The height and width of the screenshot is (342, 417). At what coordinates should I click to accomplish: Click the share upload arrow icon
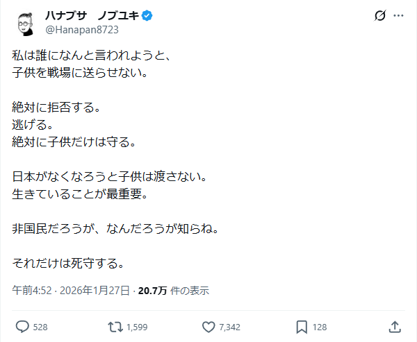point(394,326)
